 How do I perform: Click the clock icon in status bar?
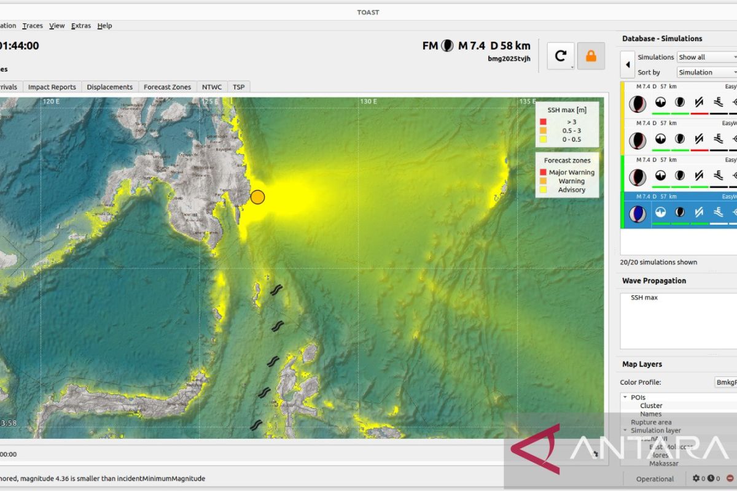coord(710,479)
